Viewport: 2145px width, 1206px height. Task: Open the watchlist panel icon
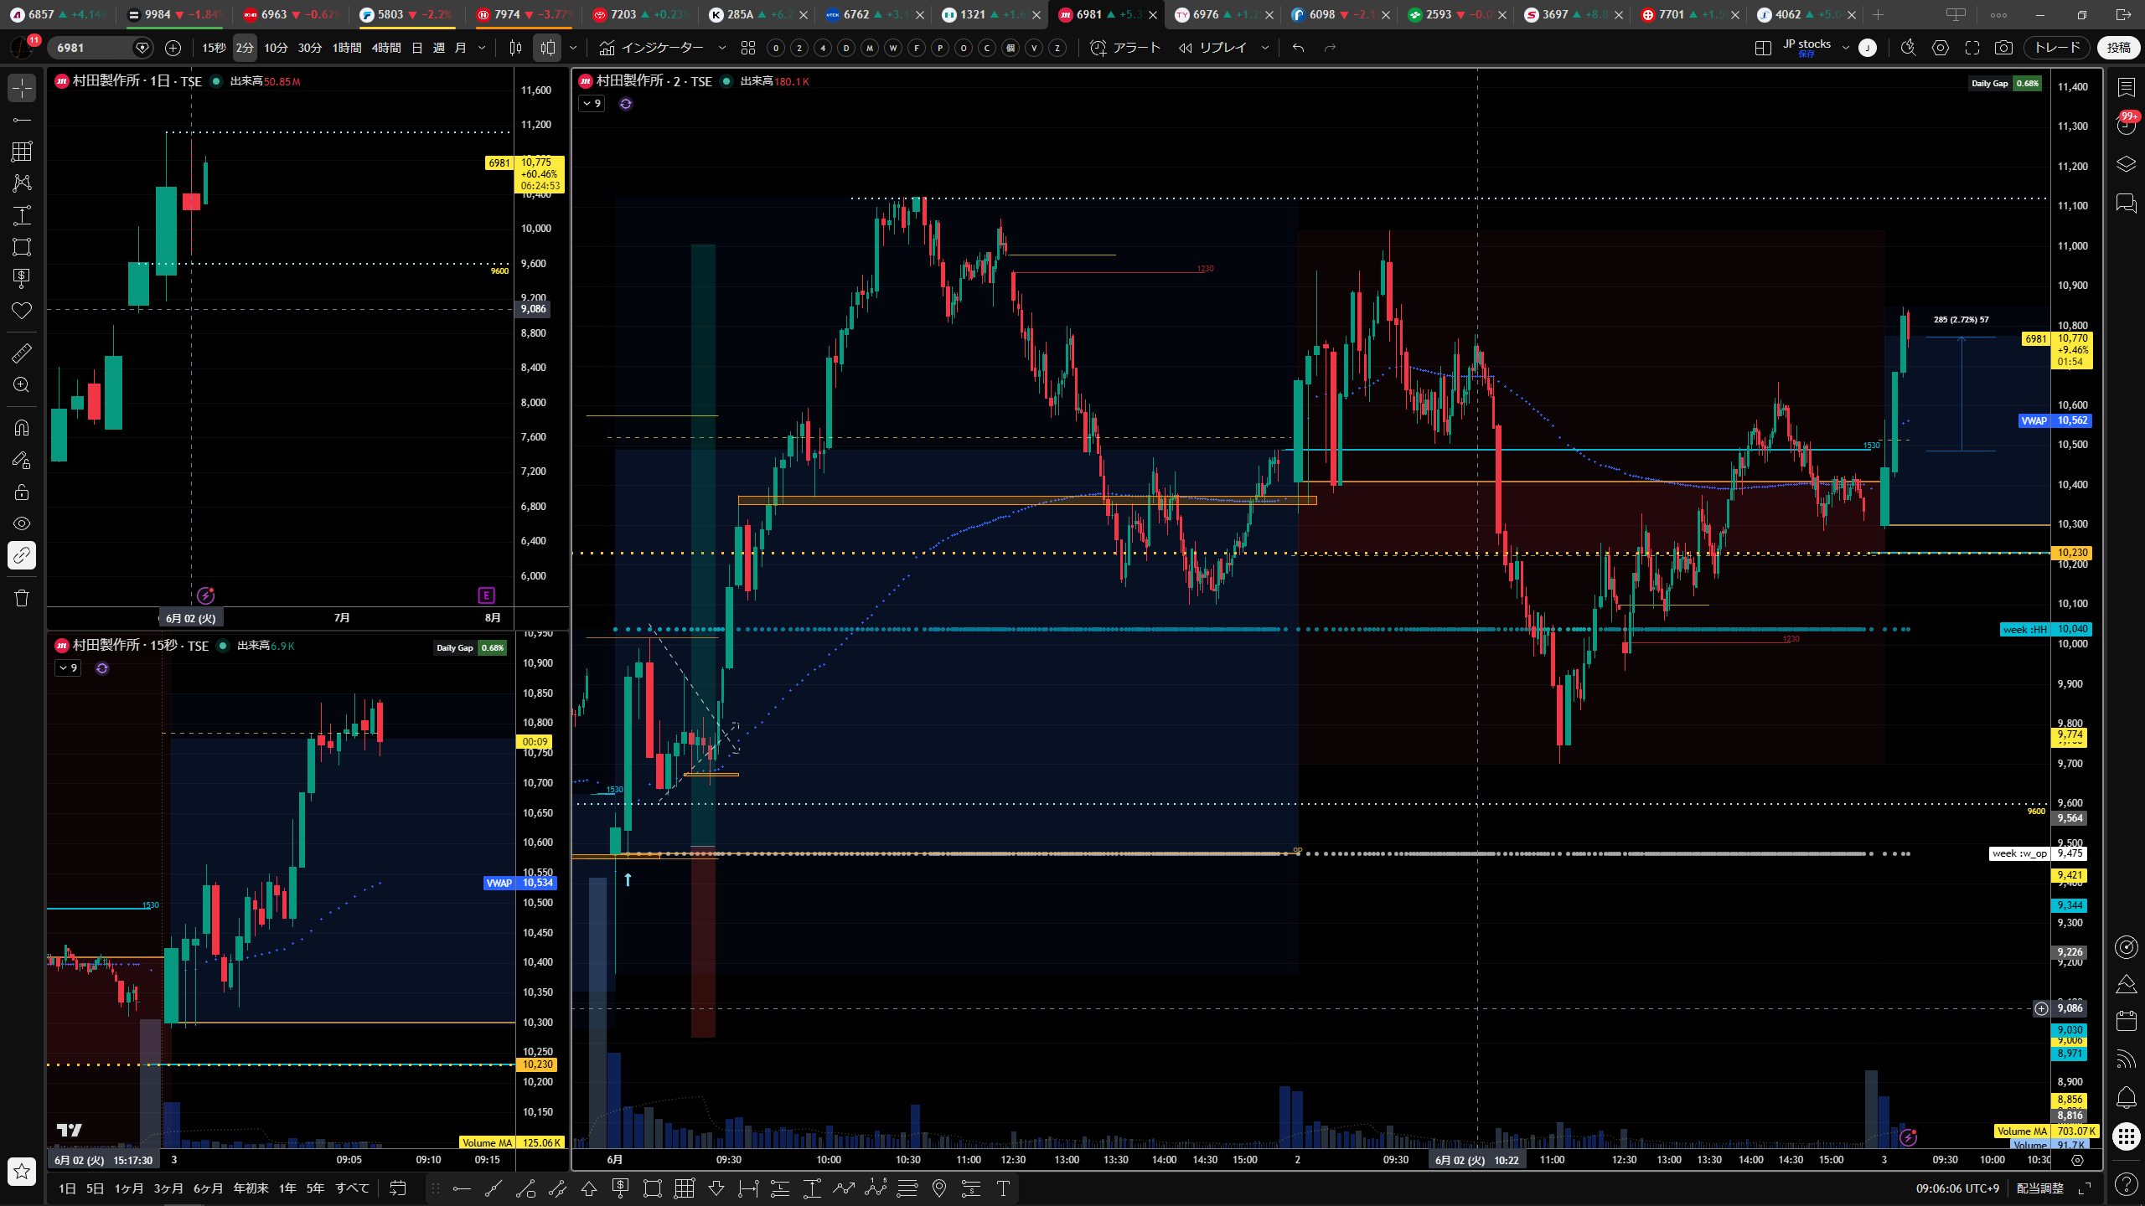pos(2126,87)
